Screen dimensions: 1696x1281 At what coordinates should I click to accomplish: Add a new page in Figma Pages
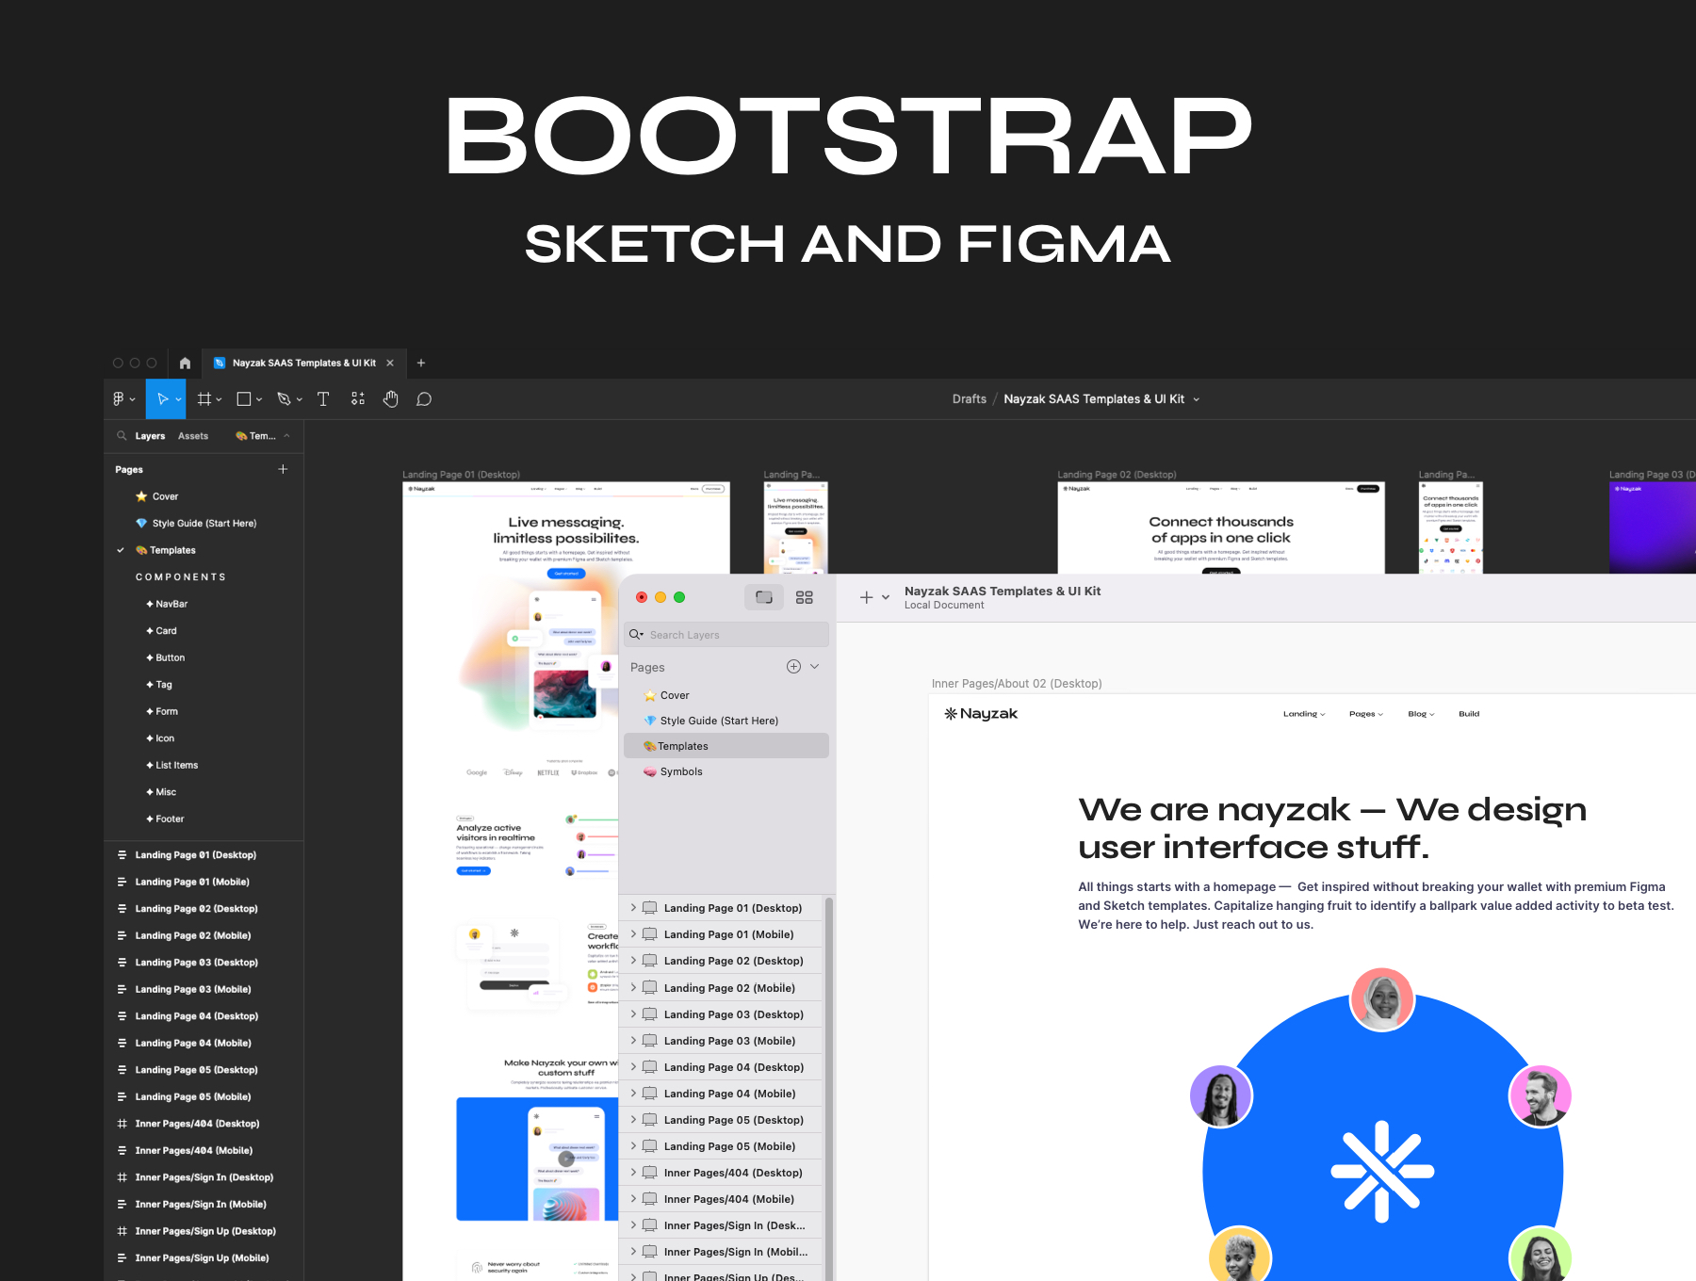(283, 469)
